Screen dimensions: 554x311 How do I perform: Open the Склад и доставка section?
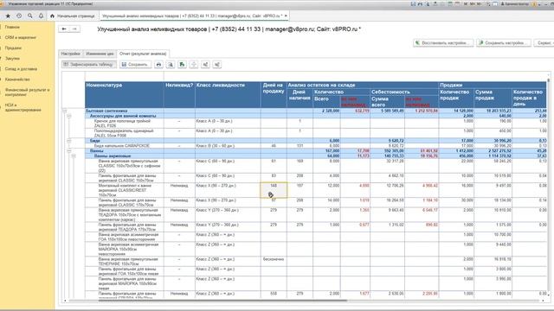click(x=21, y=69)
